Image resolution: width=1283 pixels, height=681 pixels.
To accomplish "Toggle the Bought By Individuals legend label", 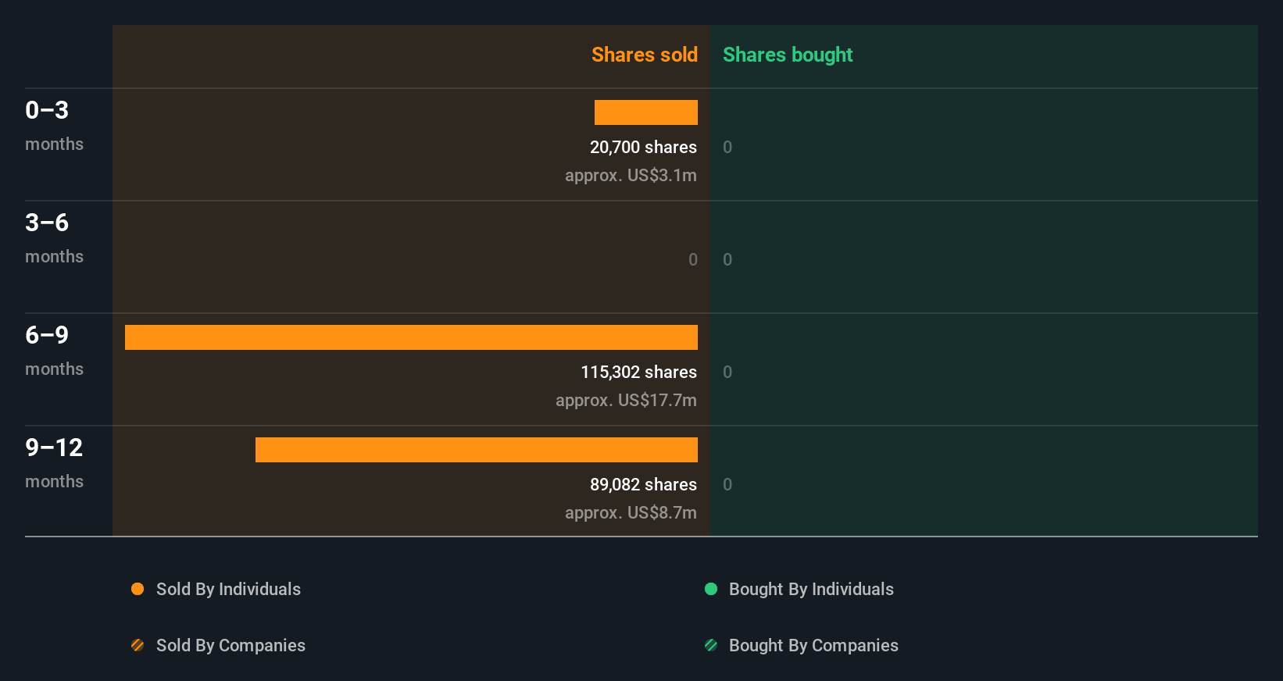I will [x=811, y=589].
